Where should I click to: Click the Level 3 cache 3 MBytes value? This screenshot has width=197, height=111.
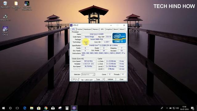click(x=111, y=69)
